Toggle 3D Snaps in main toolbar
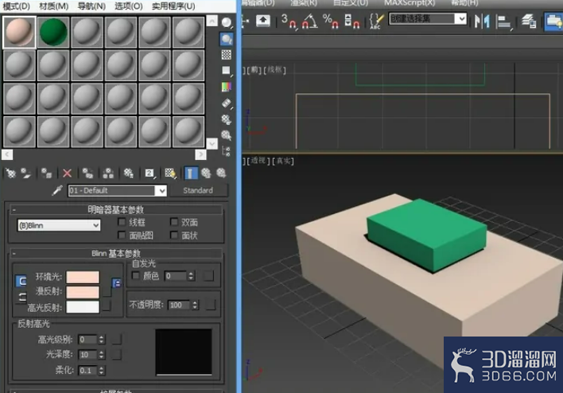This screenshot has height=393, width=563. click(x=289, y=21)
